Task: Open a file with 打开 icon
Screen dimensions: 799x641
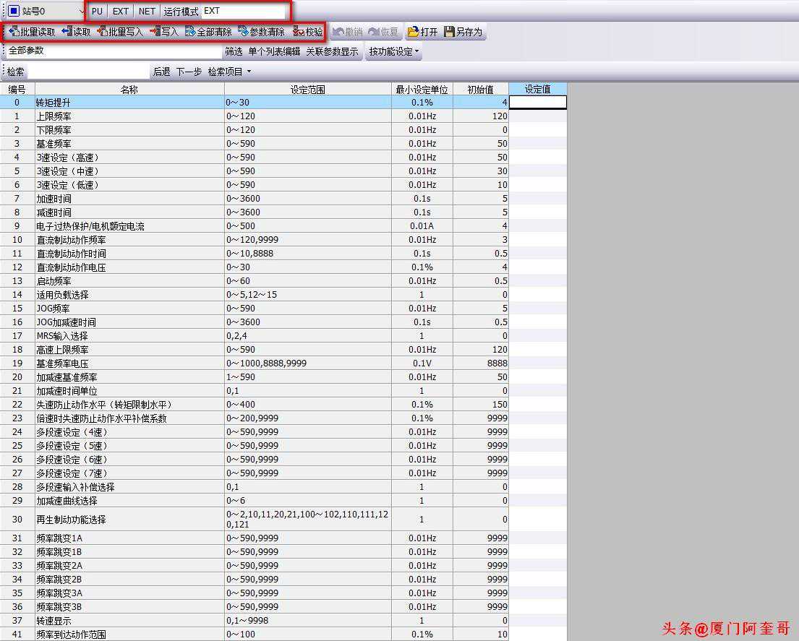Action: click(413, 32)
